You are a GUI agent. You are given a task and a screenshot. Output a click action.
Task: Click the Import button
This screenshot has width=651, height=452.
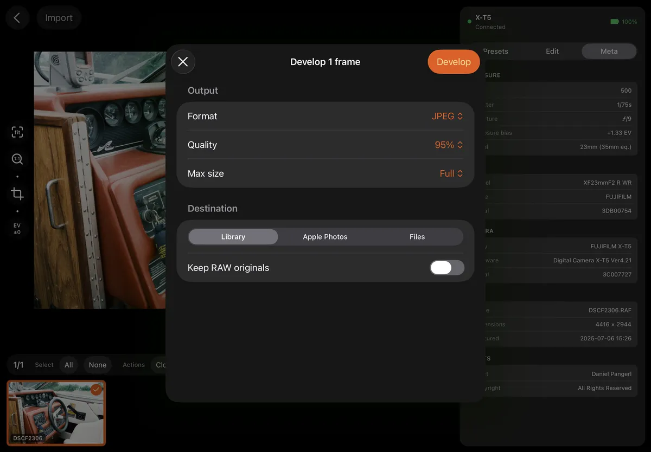click(x=59, y=18)
